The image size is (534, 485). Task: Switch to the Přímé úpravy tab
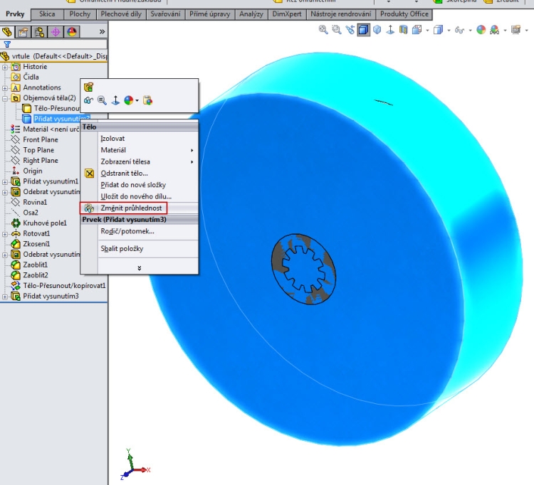[x=210, y=14]
